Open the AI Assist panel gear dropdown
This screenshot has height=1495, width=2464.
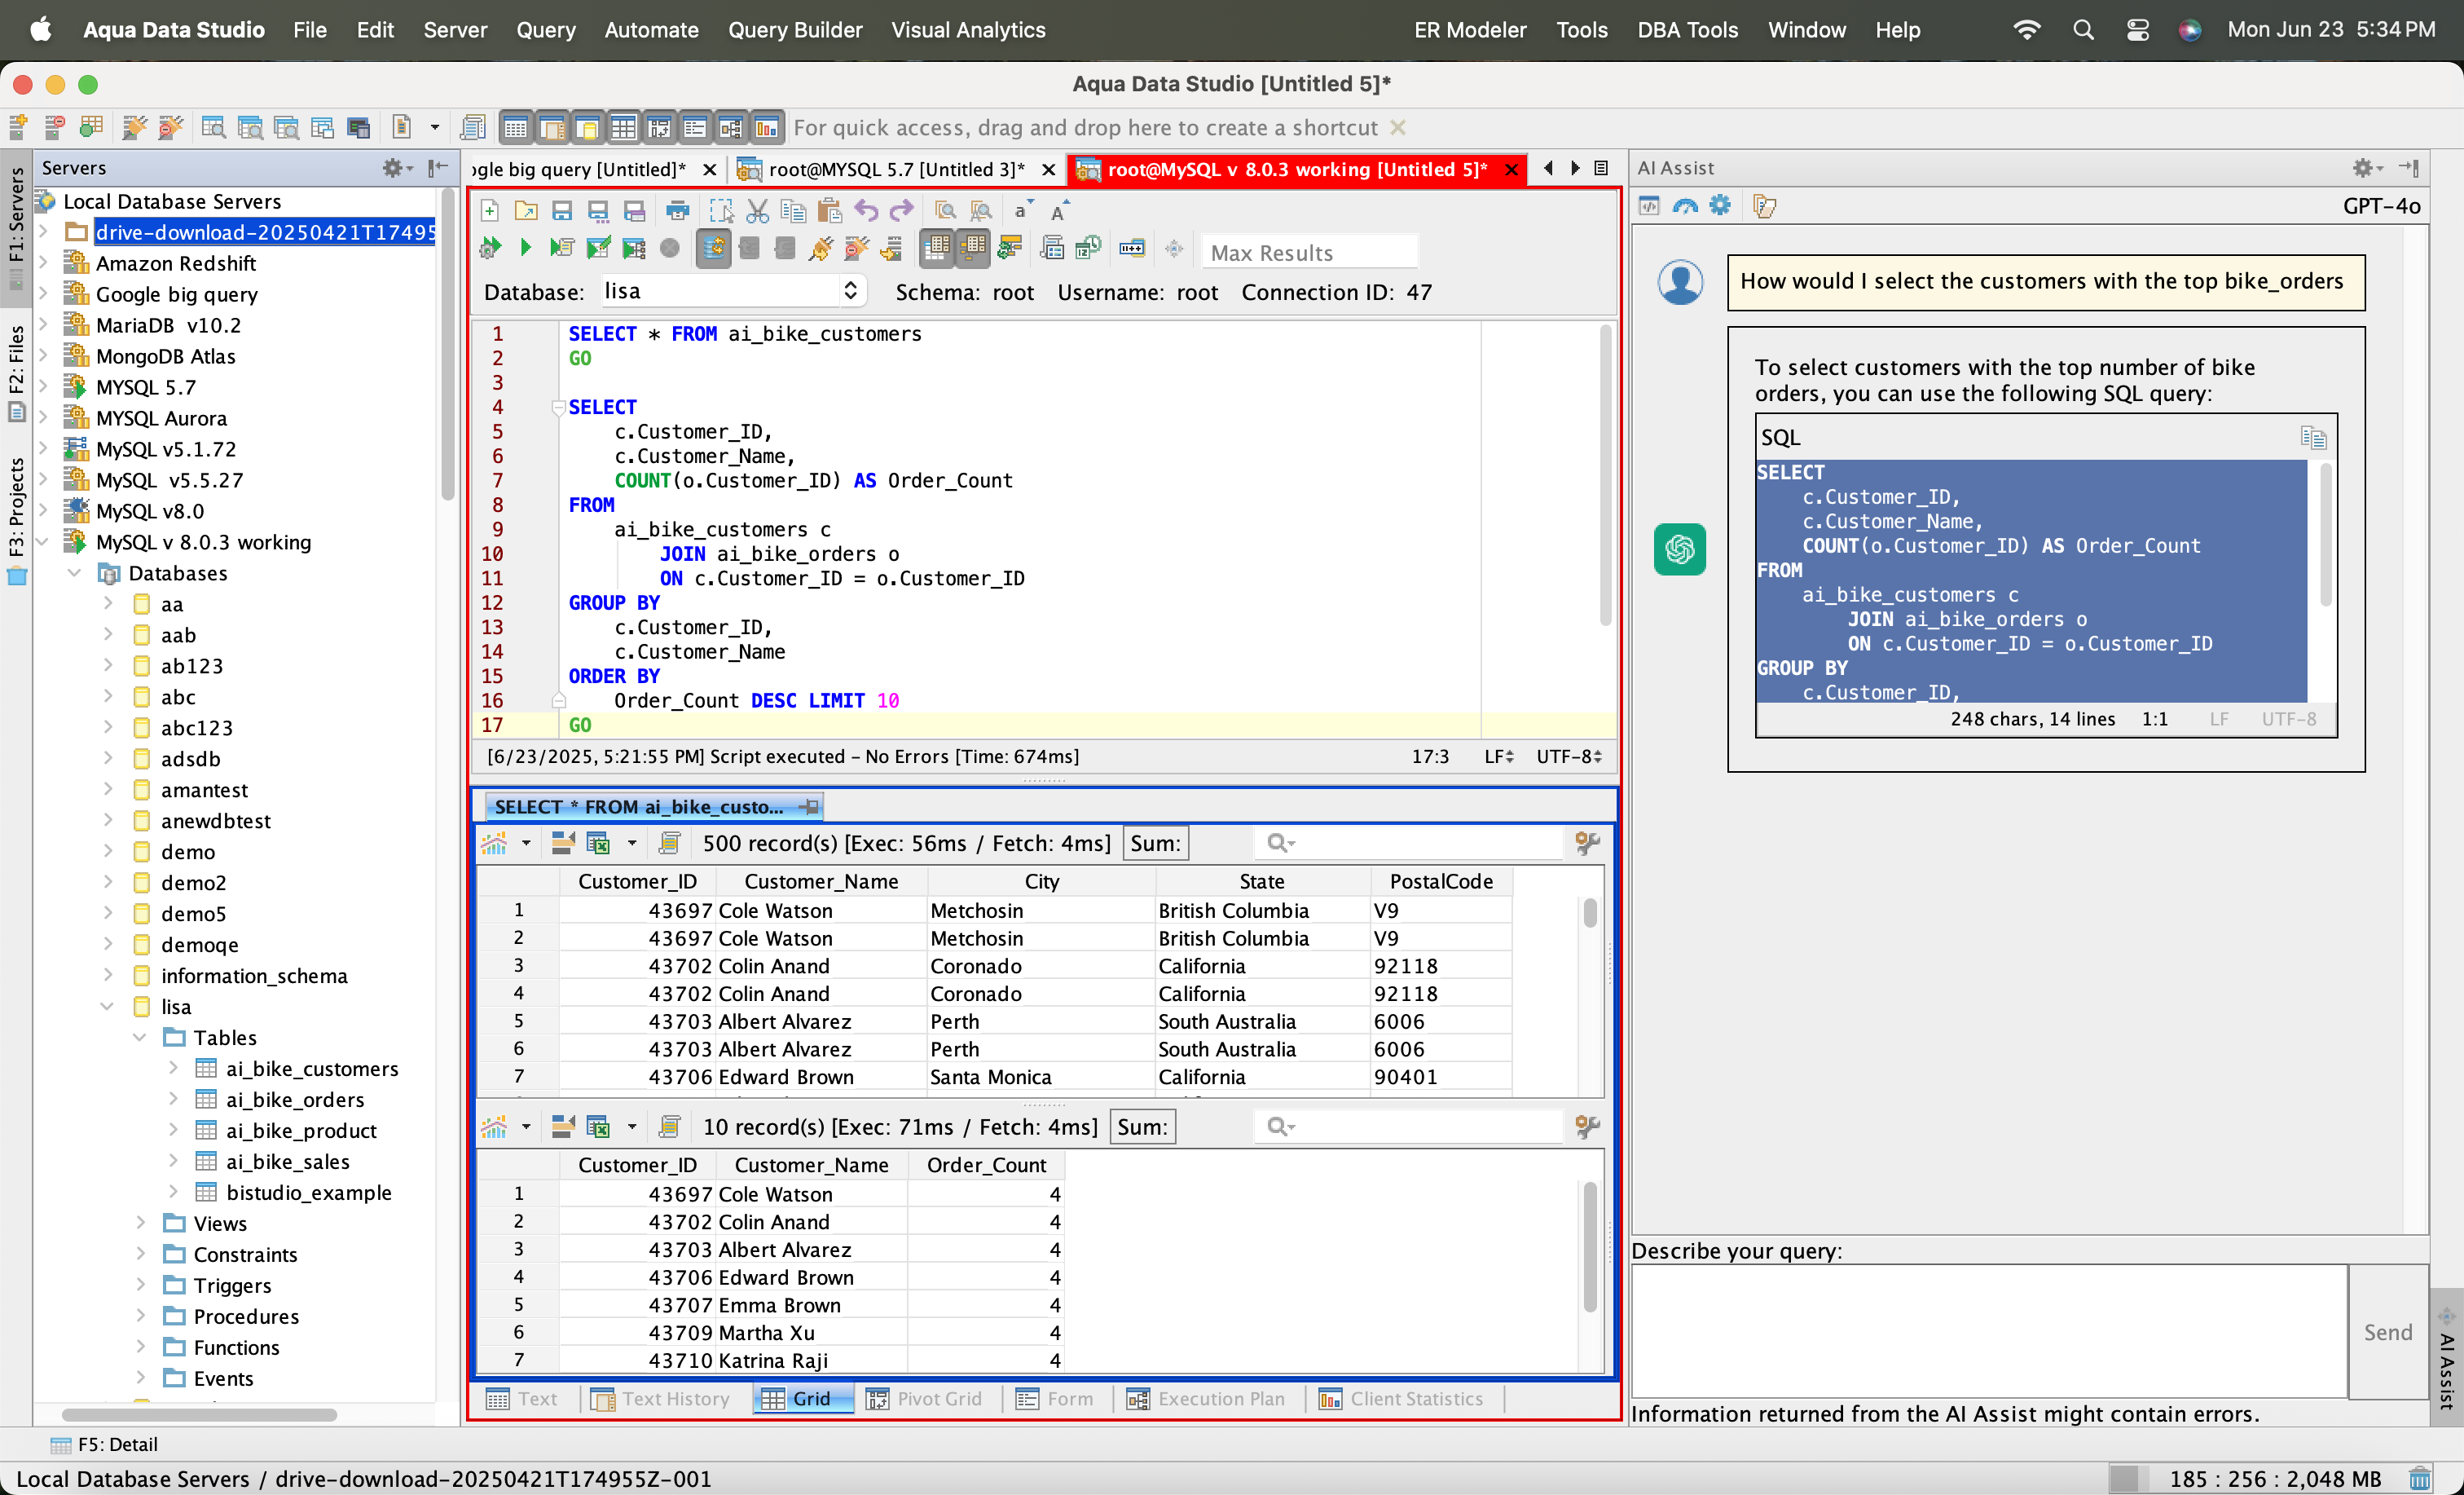tap(2367, 168)
